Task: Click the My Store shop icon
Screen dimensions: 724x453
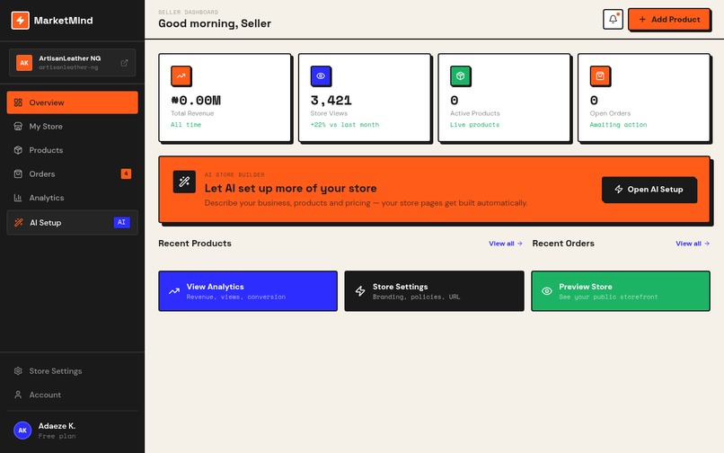Action: coord(18,126)
